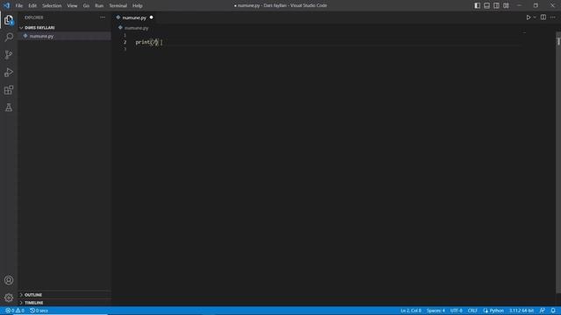Select numune.py in the Explorer tree
The width and height of the screenshot is (561, 315).
tap(64, 36)
